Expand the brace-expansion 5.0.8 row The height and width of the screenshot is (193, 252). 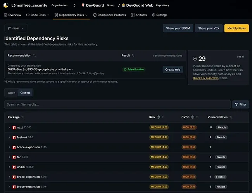tap(9, 177)
